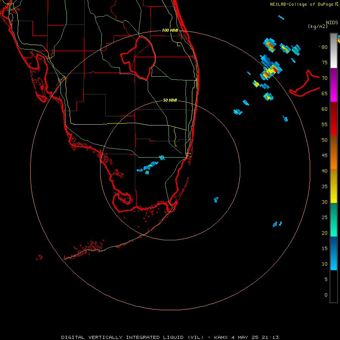Image resolution: width=340 pixels, height=340 pixels.
Task: Select the 70 value on the color scale
Action: click(x=325, y=78)
